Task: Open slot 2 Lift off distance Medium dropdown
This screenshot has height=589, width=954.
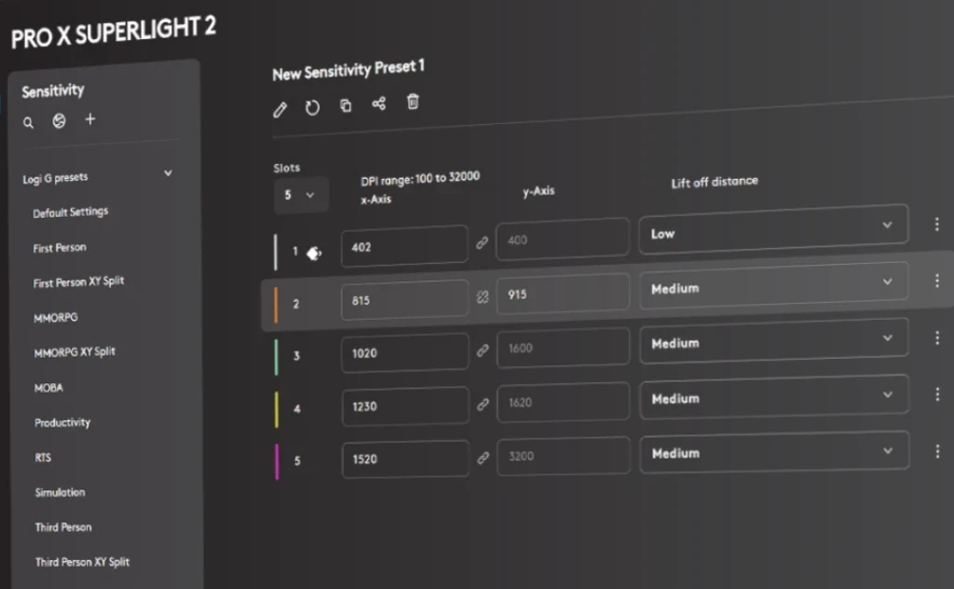Action: click(773, 285)
